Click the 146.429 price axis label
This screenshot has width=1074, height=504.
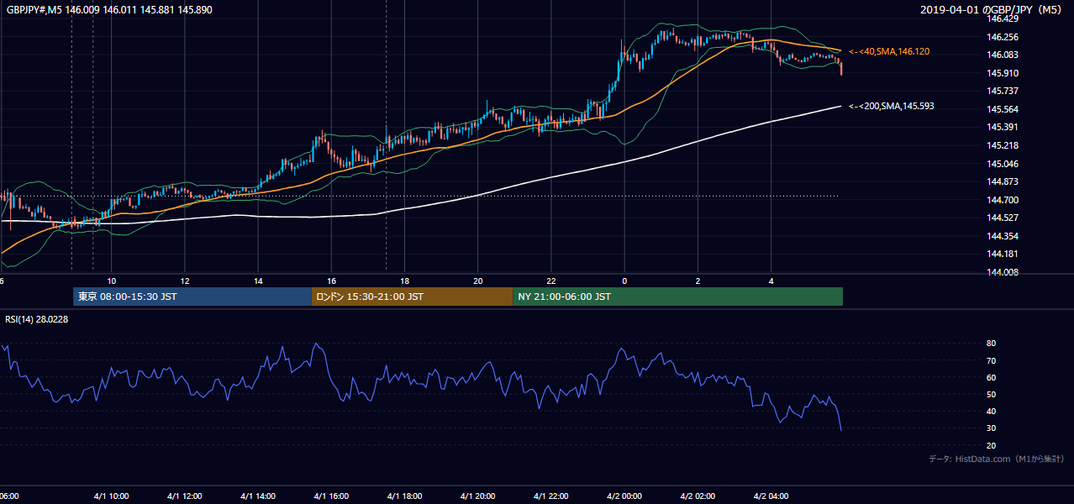1003,18
